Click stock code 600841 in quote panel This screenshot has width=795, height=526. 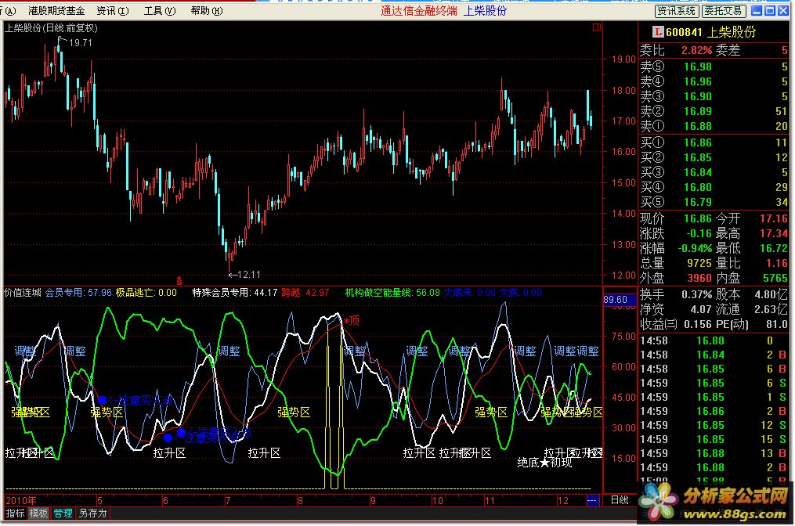[684, 32]
